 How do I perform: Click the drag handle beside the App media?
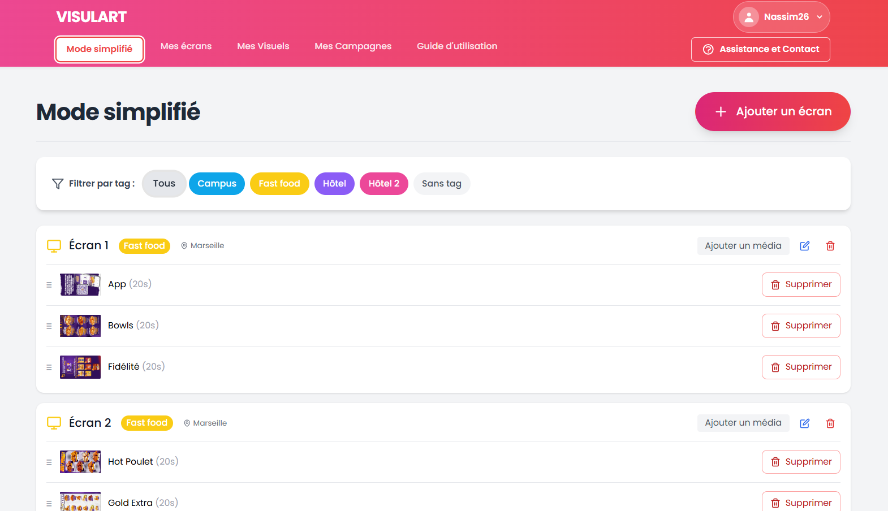pyautogui.click(x=49, y=285)
